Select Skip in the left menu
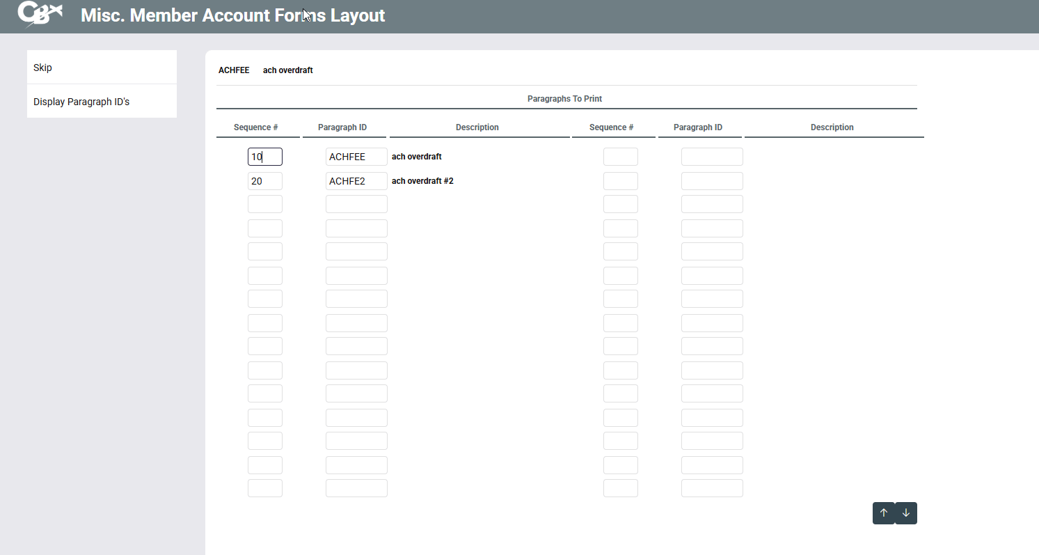Image resolution: width=1039 pixels, height=555 pixels. tap(102, 68)
